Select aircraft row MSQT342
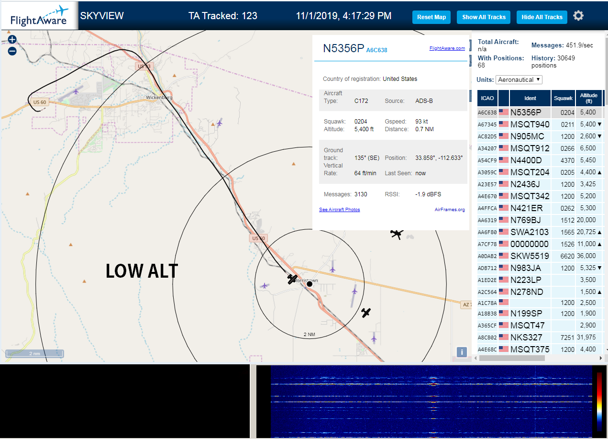The image size is (608, 439). (x=540, y=196)
